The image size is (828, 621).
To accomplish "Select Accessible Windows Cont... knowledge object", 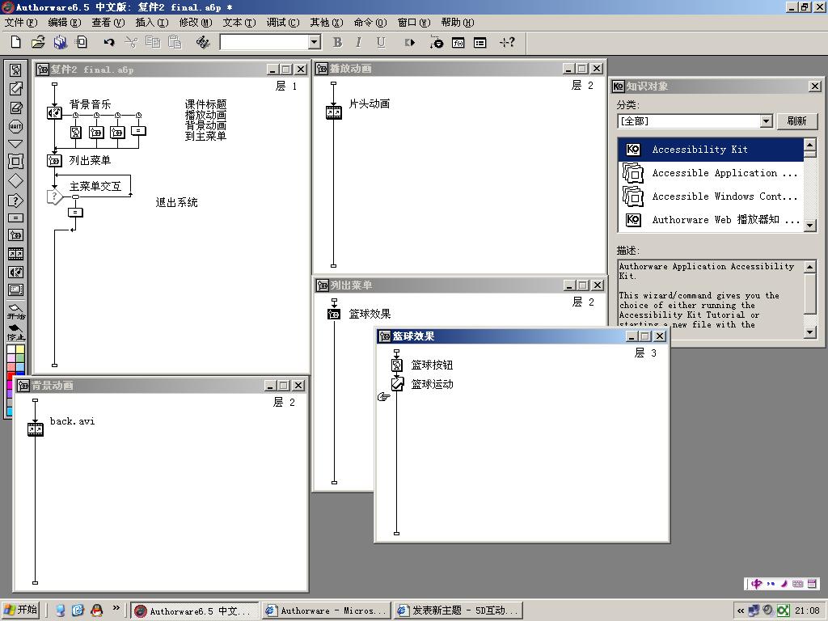I will 711,196.
